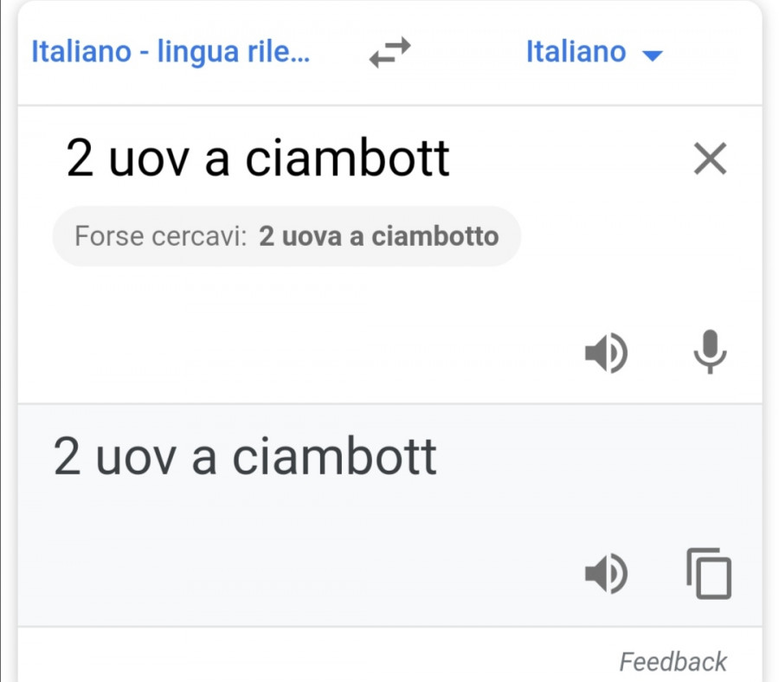The height and width of the screenshot is (682, 779).
Task: Start voice input with the microphone
Action: coord(711,351)
